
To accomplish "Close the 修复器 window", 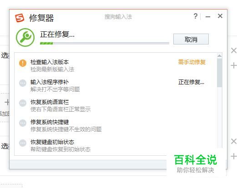I will (x=220, y=16).
